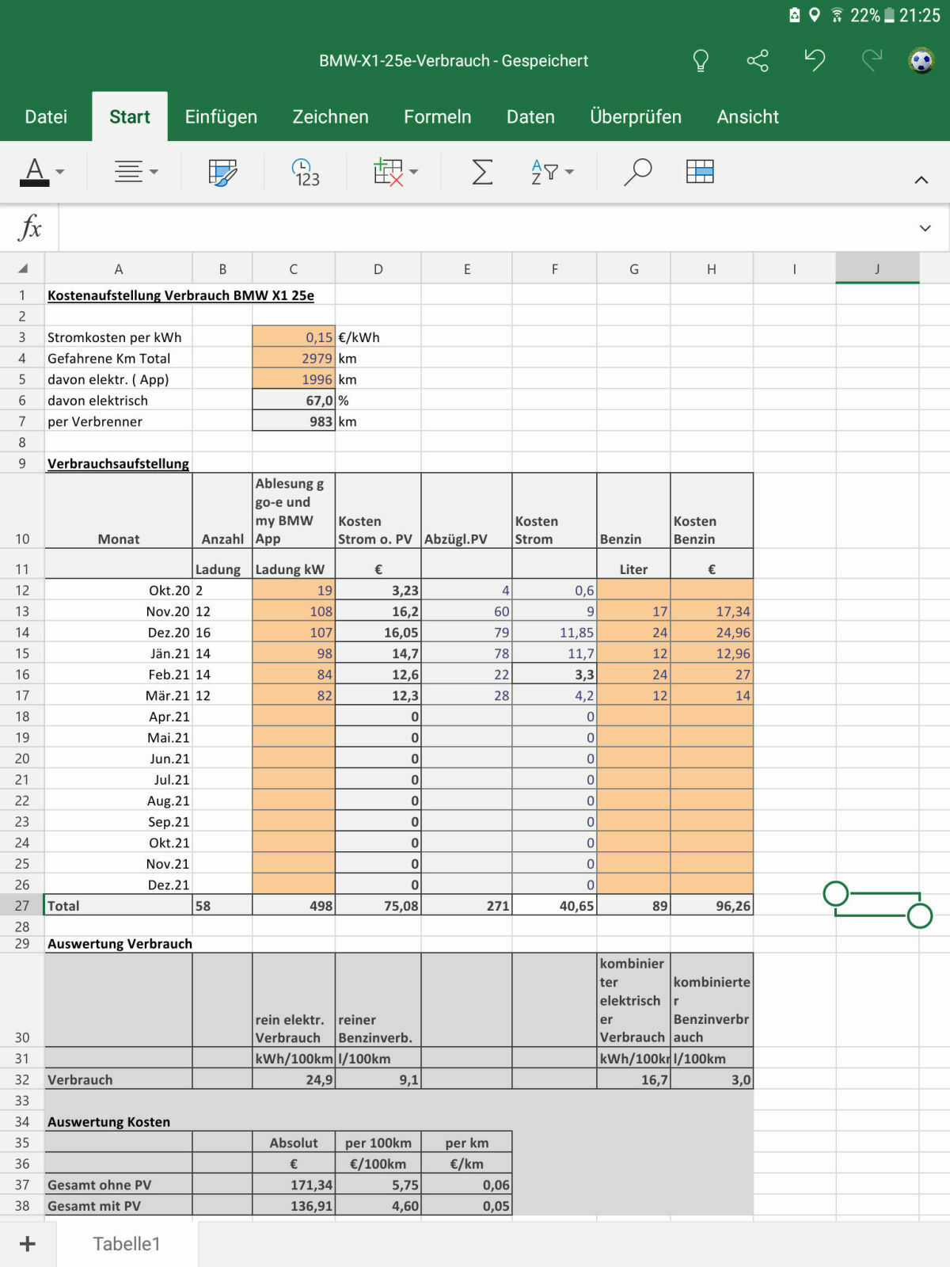Tap the location icon in status bar
The height and width of the screenshot is (1267, 950).
815,15
